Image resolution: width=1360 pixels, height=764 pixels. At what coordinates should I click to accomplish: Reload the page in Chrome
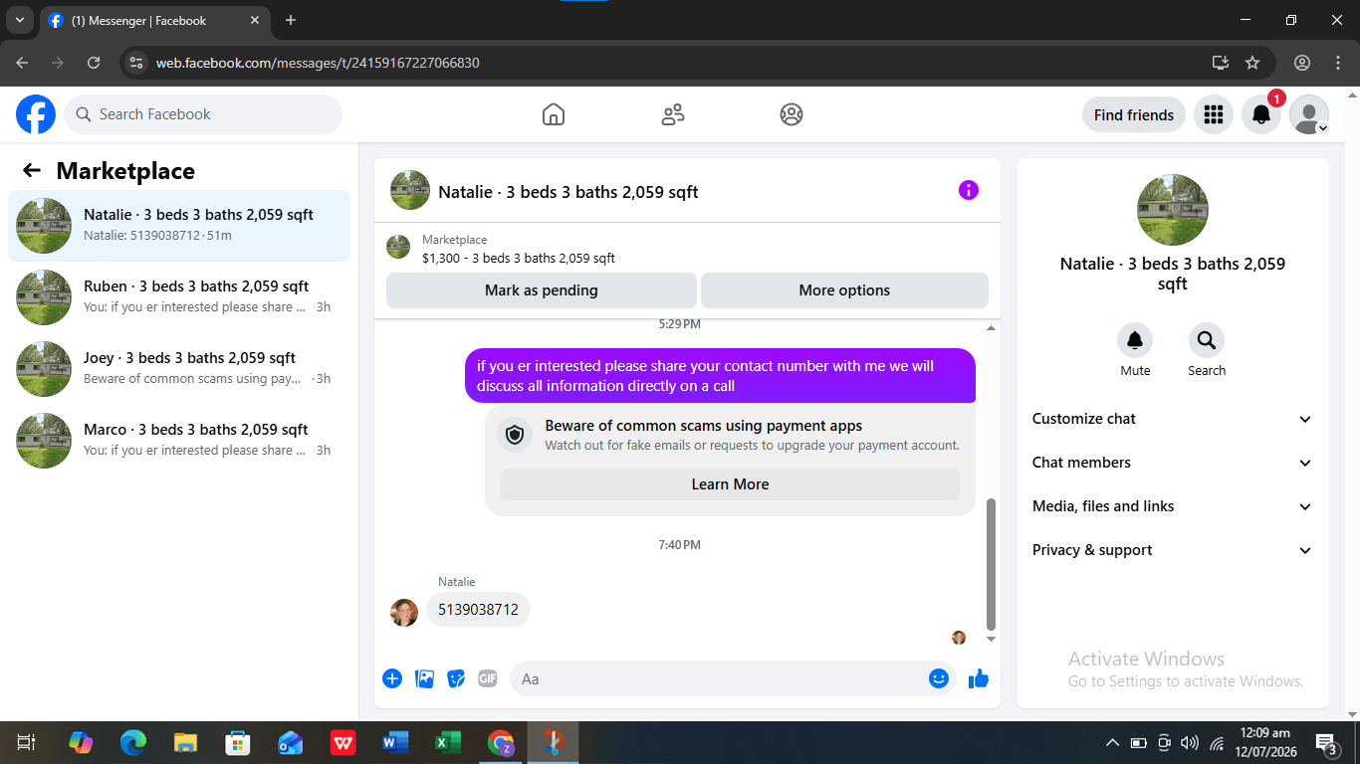coord(94,63)
